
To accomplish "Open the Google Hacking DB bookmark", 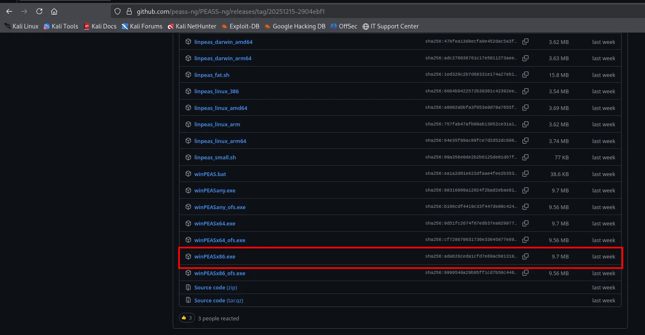I will [295, 26].
